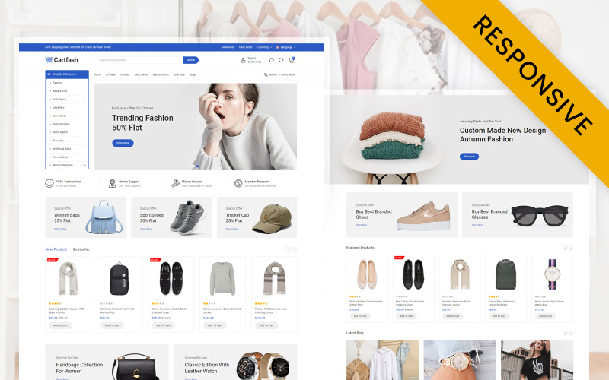Open the Site Map menu item
Viewport: 609px width, 380px height.
click(x=179, y=74)
